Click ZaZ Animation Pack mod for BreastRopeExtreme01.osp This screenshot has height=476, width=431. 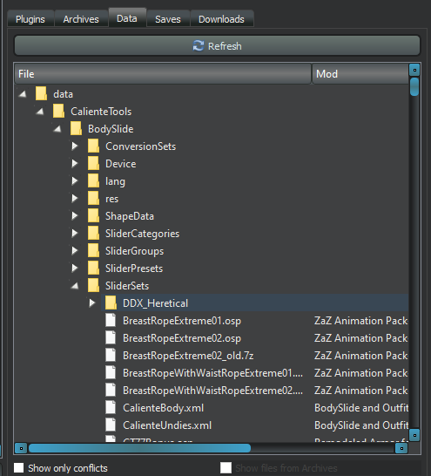360,321
